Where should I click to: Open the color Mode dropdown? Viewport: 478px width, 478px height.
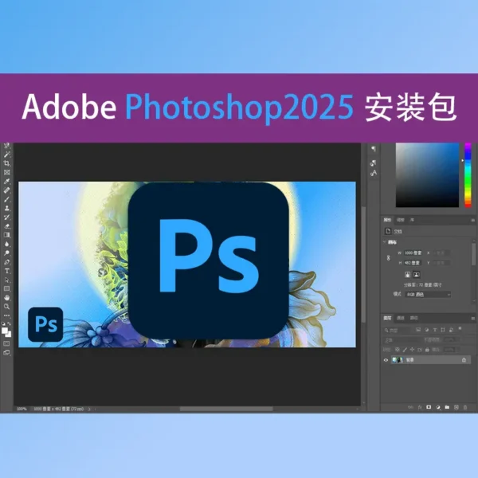428,295
